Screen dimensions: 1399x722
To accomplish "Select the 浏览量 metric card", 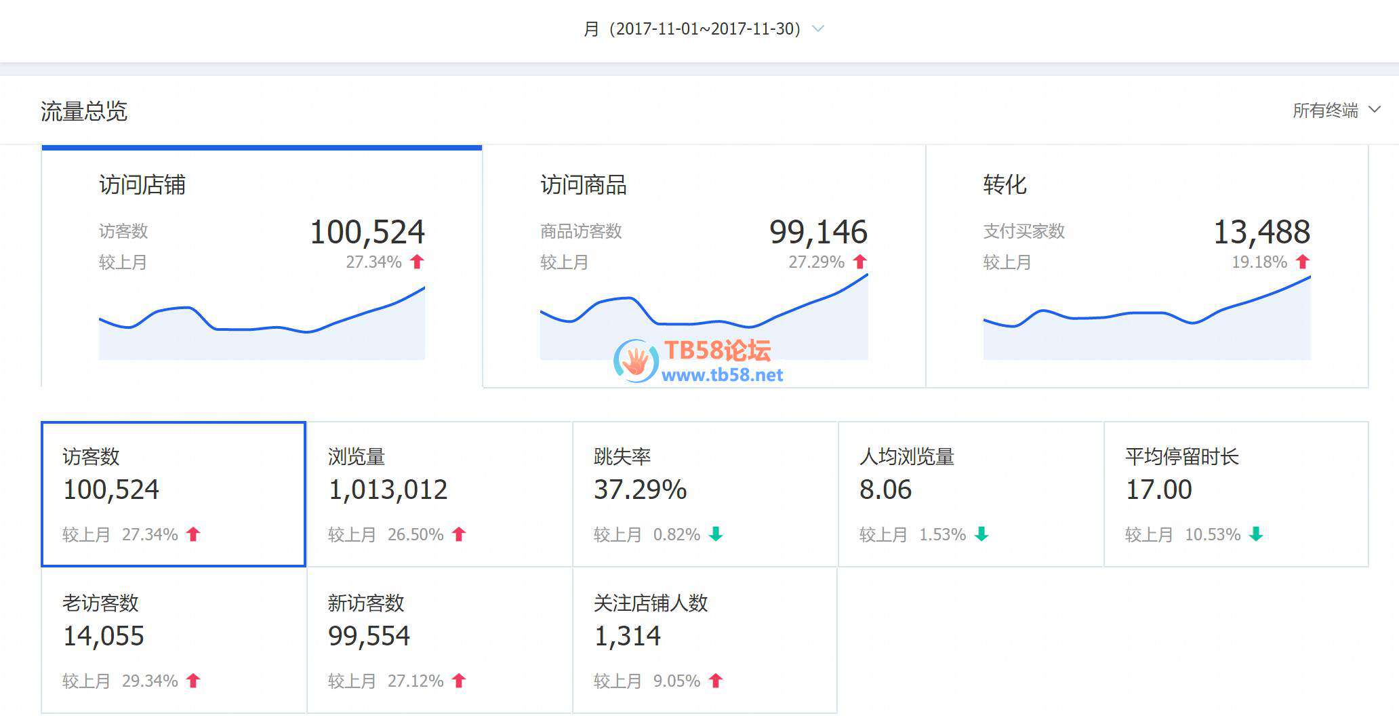I will (x=439, y=494).
